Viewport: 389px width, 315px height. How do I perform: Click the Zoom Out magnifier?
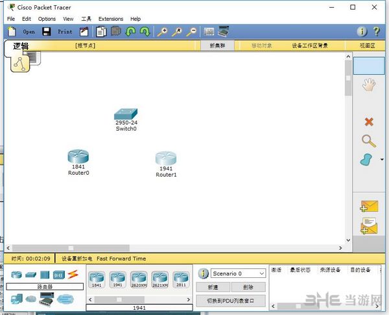point(191,32)
